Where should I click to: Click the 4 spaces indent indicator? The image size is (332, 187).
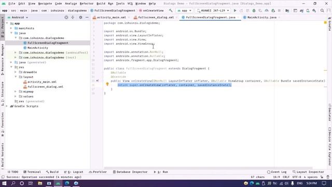click(x=311, y=177)
